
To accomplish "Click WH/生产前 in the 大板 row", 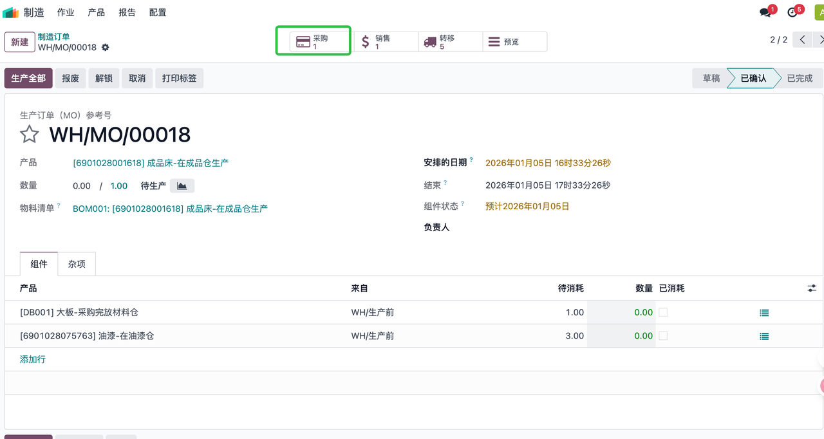I will point(372,312).
